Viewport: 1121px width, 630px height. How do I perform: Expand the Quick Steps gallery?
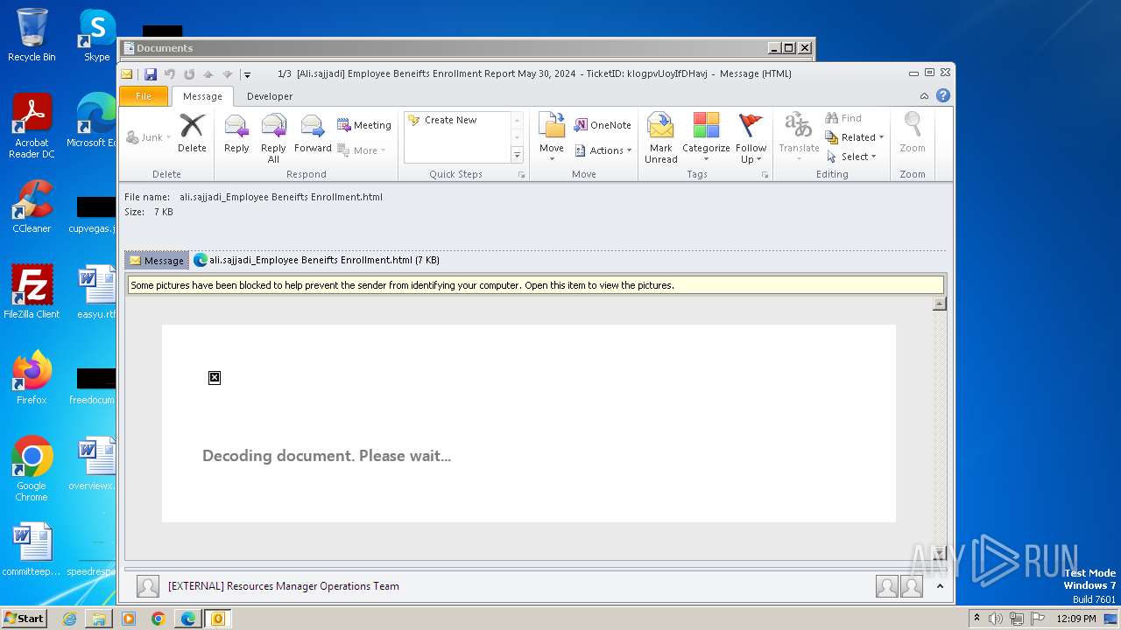pos(517,156)
